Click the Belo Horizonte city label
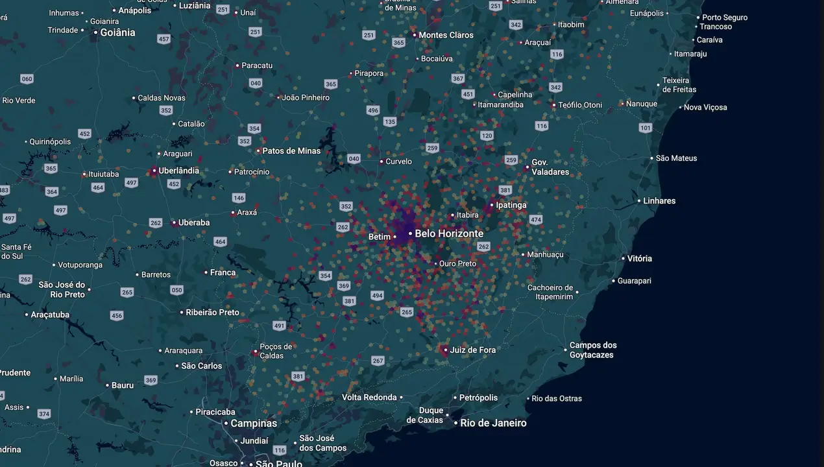The height and width of the screenshot is (467, 824). coord(449,233)
